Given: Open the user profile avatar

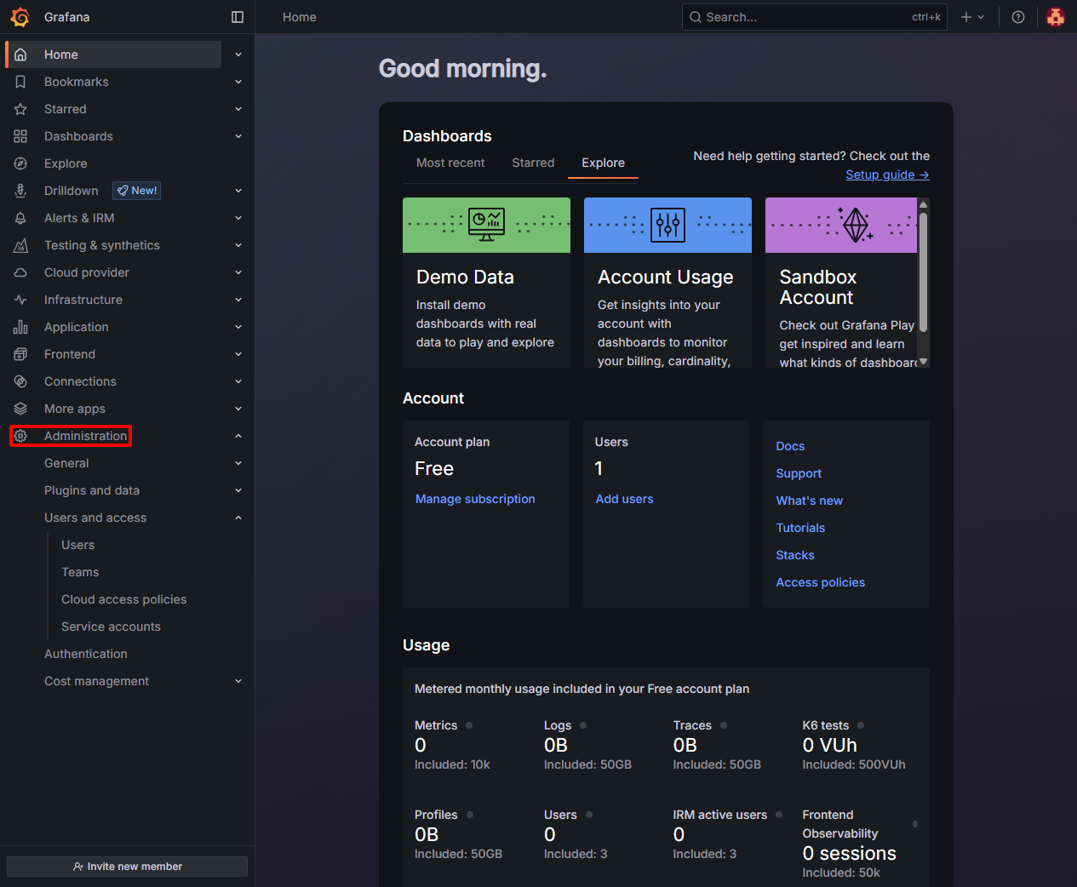Looking at the screenshot, I should tap(1055, 17).
